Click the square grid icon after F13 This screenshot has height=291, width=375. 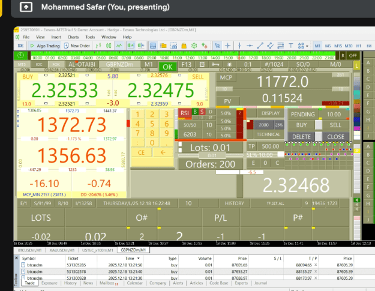[202, 65]
